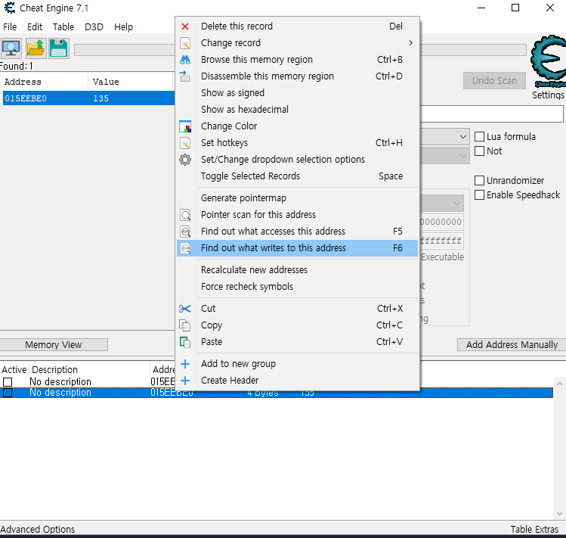Enable the Unrandomizer checkbox

(x=479, y=180)
